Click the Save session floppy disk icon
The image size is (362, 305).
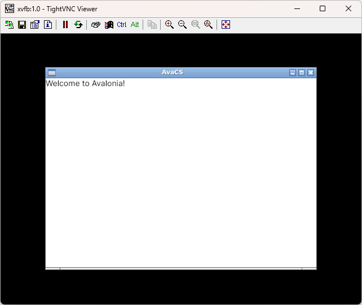point(22,24)
